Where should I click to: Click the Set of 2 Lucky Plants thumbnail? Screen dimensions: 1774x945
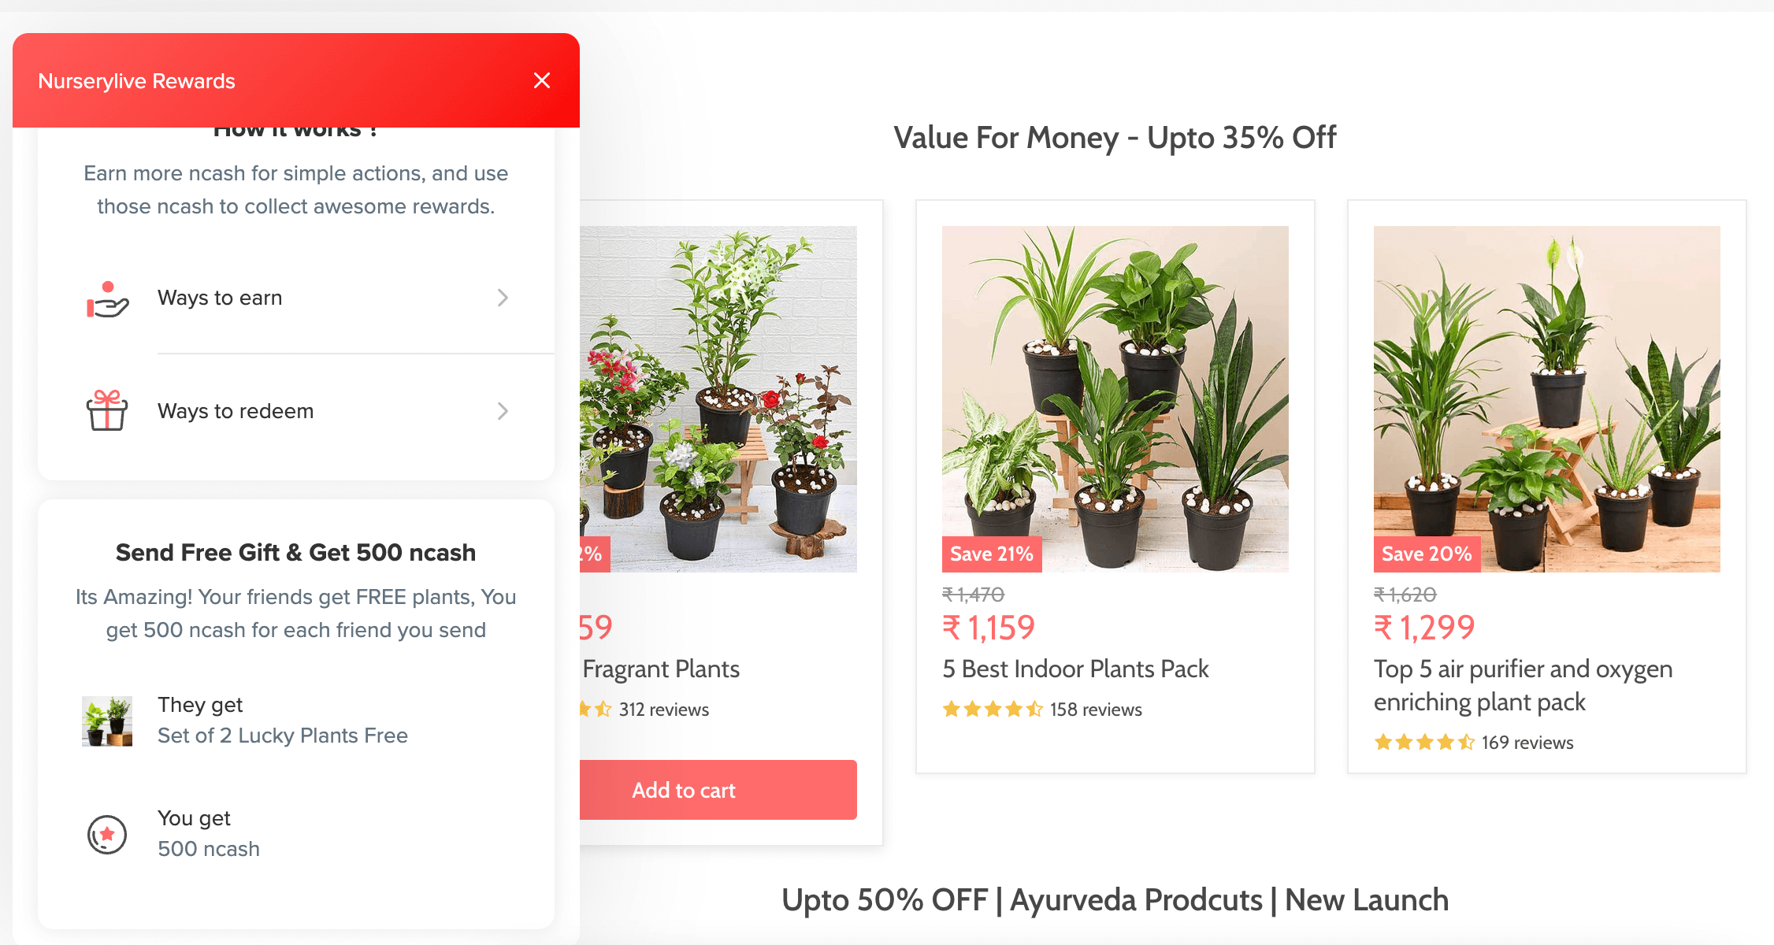click(106, 720)
